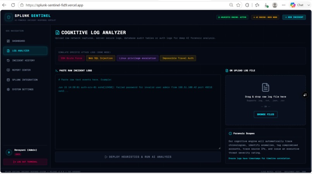The height and width of the screenshot is (174, 312).
Task: Go to Report Center
Action: [25, 70]
